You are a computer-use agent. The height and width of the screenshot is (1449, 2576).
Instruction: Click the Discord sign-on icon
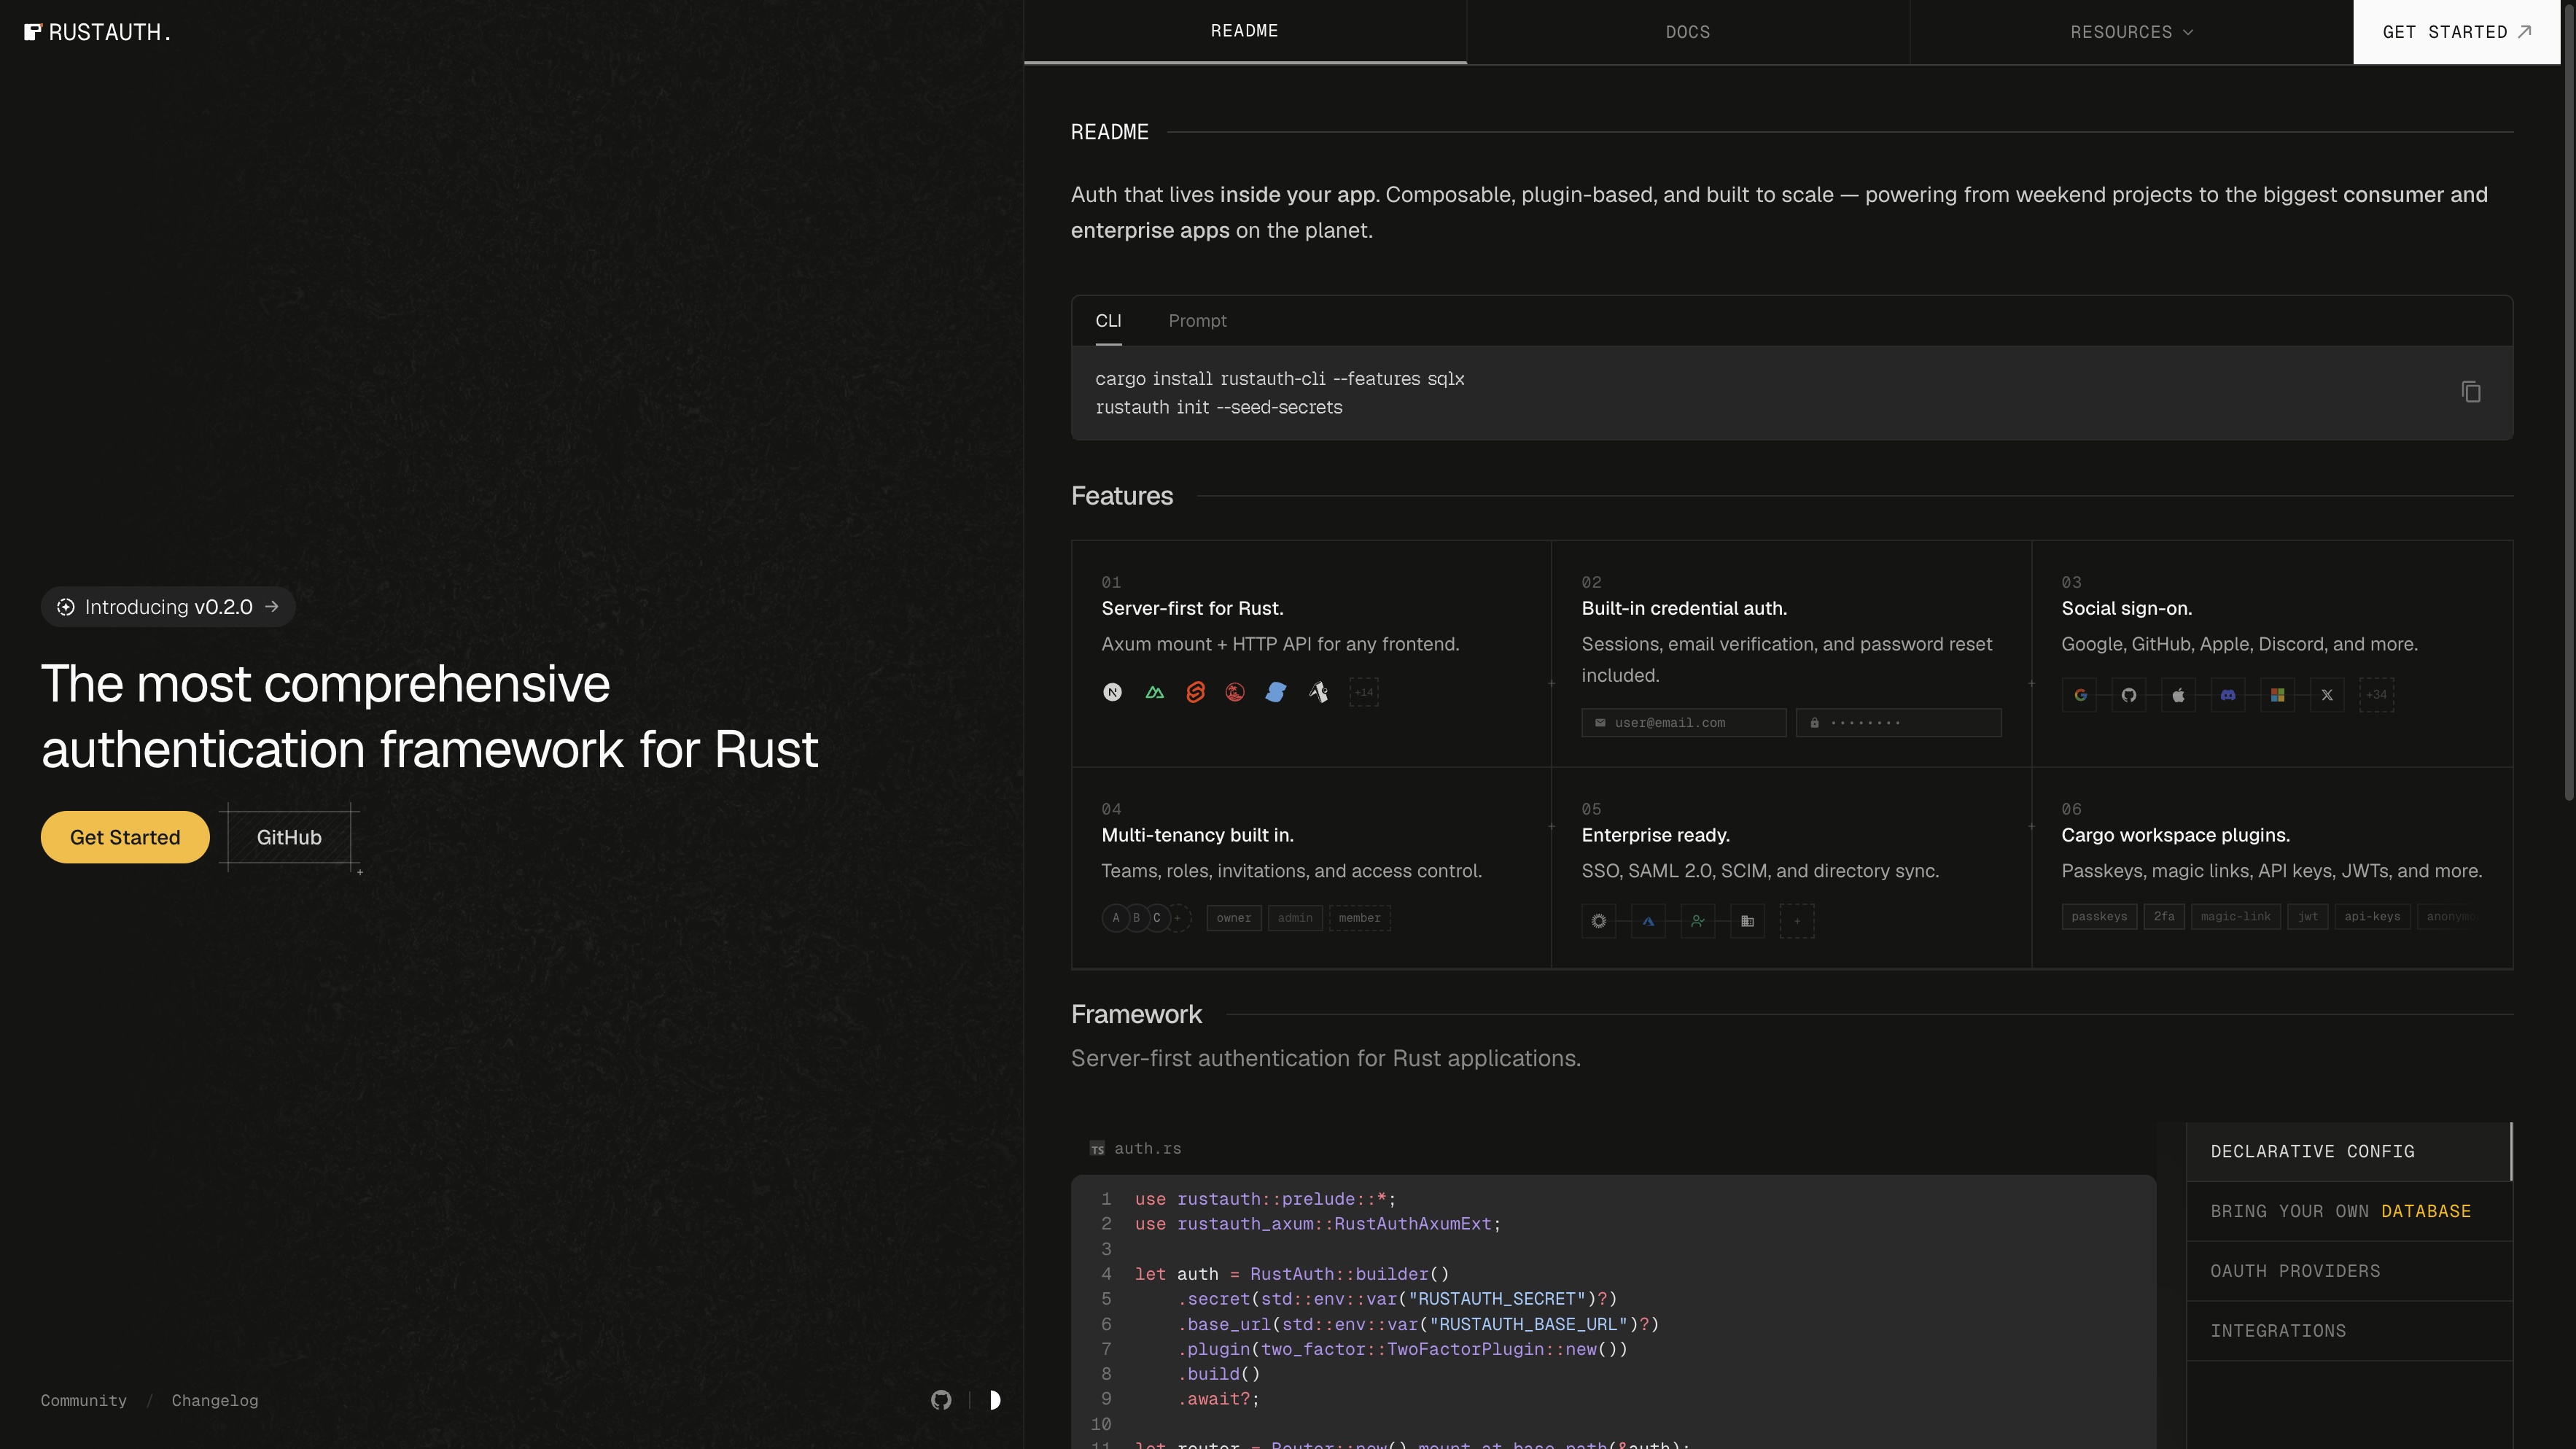(2228, 695)
